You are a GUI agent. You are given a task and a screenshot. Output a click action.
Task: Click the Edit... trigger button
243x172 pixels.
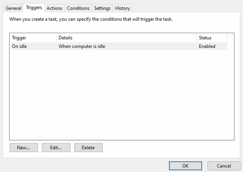[56, 148]
